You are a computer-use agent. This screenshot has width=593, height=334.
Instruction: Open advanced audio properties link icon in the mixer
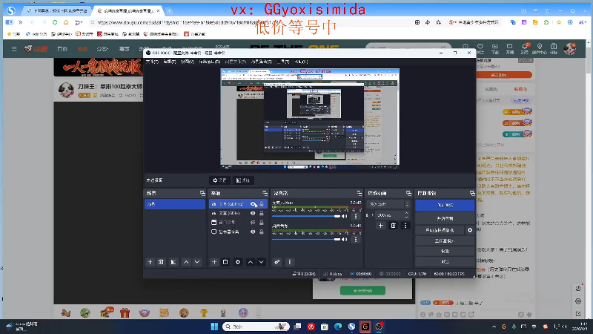tap(277, 262)
